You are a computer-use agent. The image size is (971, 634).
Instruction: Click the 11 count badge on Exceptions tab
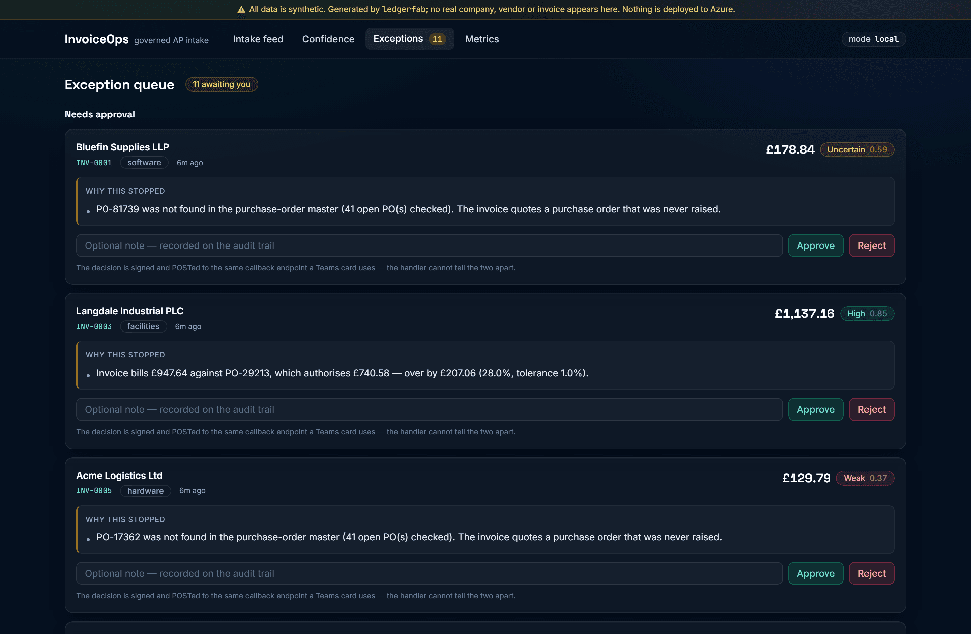pyautogui.click(x=437, y=39)
